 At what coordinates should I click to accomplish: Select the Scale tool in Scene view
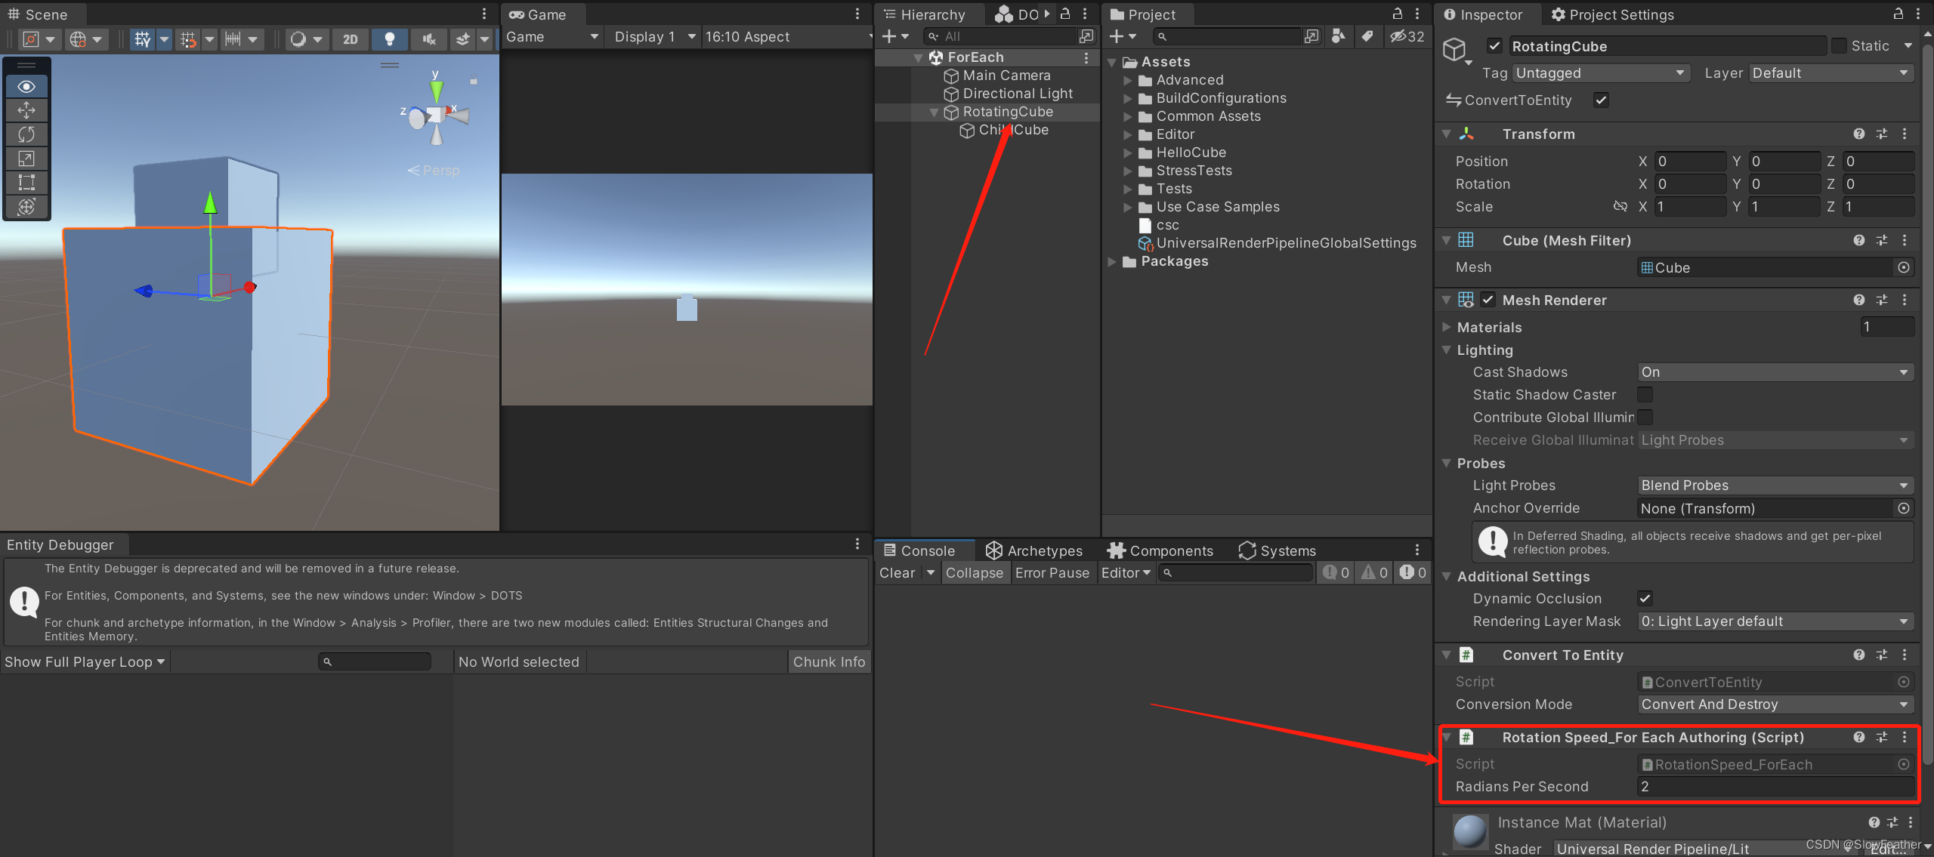(26, 159)
